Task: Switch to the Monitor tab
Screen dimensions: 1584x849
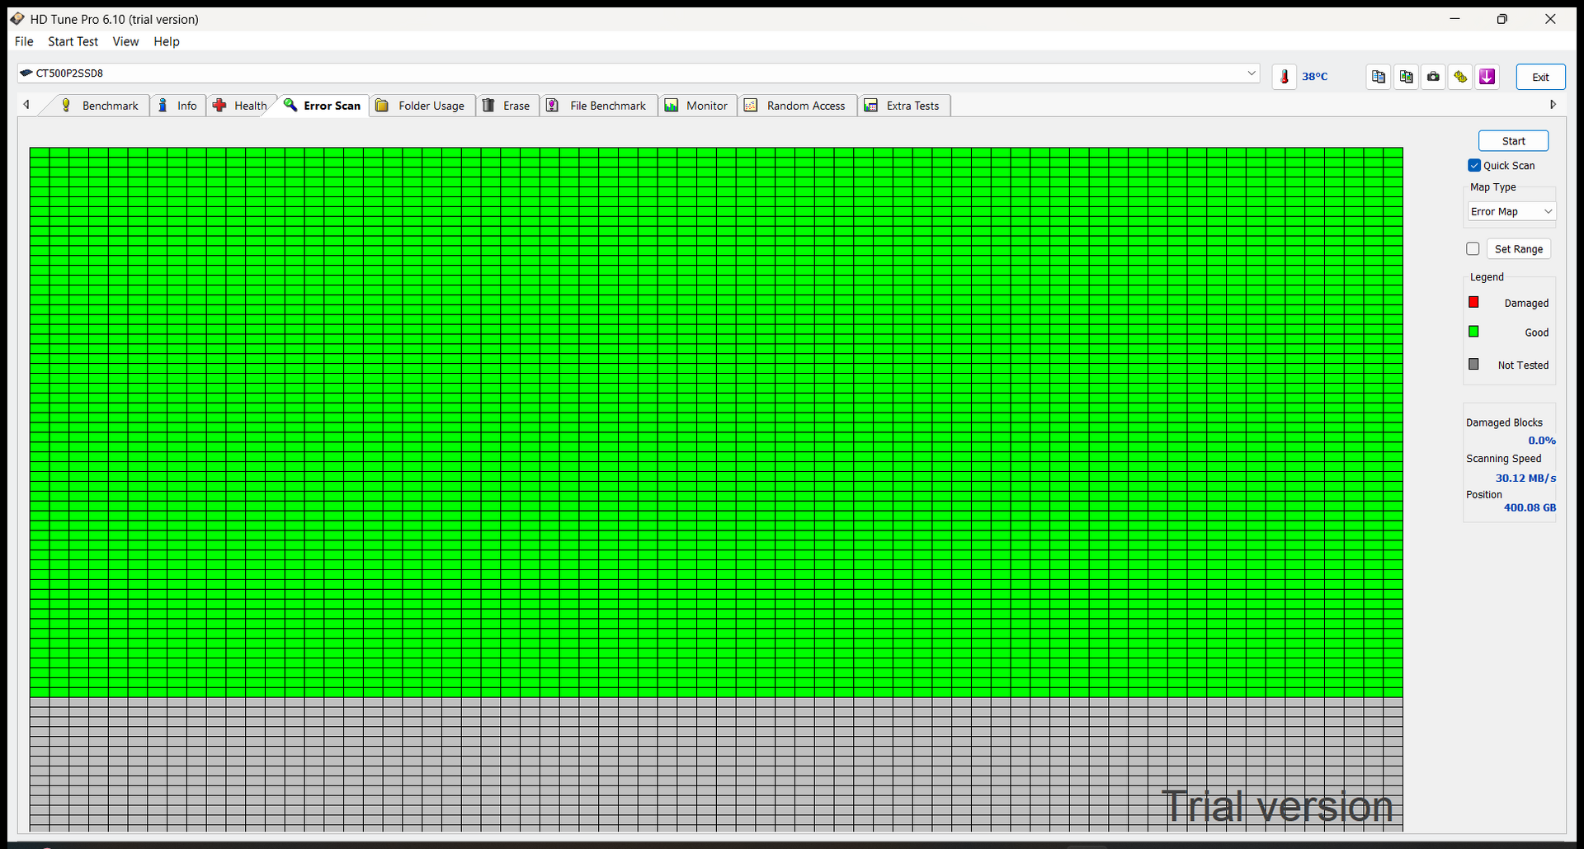Action: click(698, 106)
